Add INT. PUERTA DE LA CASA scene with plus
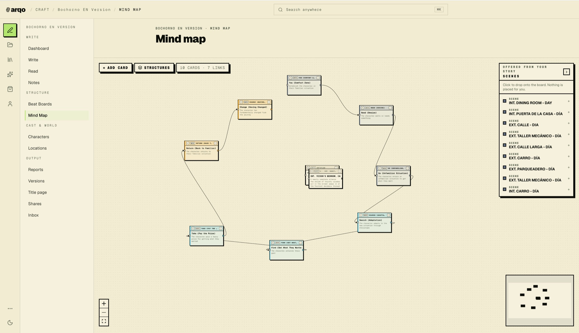This screenshot has height=333, width=579. click(569, 112)
